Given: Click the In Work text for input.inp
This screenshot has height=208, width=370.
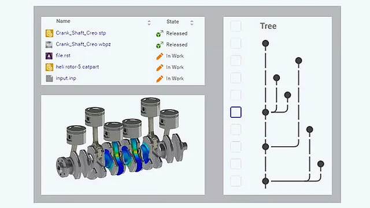Looking at the screenshot, I should pyautogui.click(x=175, y=79).
